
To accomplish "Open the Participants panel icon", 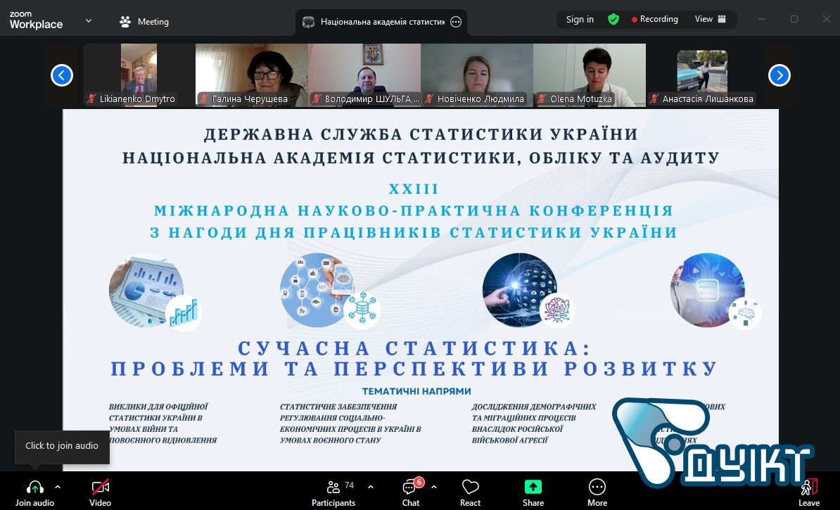I will [x=334, y=487].
